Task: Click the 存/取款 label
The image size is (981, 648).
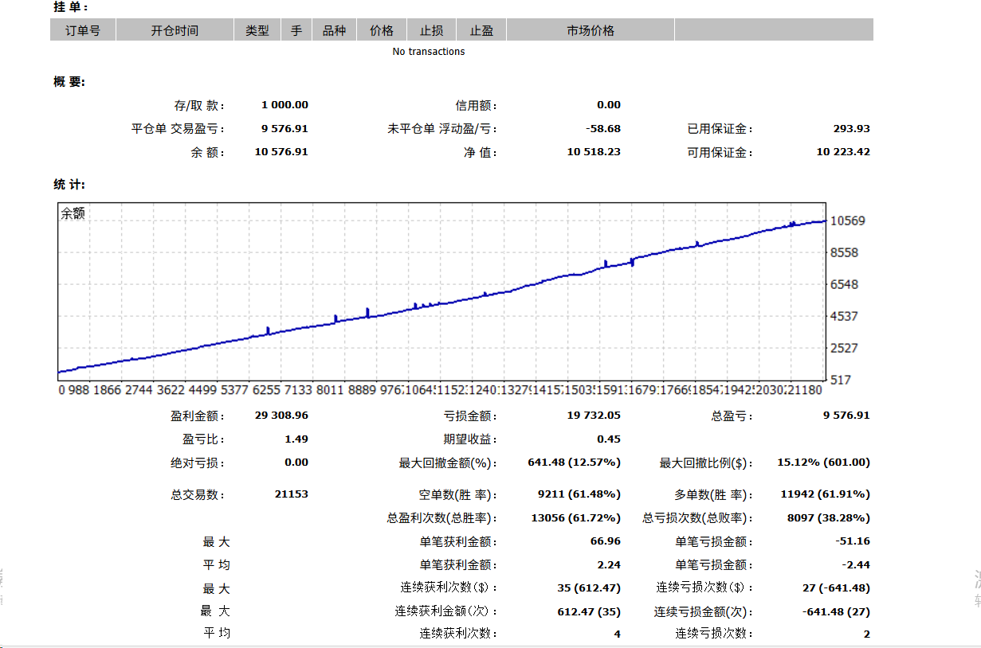Action: [199, 105]
